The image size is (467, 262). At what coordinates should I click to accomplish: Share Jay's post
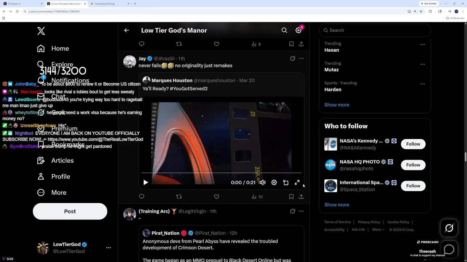[x=301, y=196]
